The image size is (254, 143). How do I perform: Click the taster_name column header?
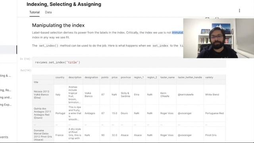(167, 77)
